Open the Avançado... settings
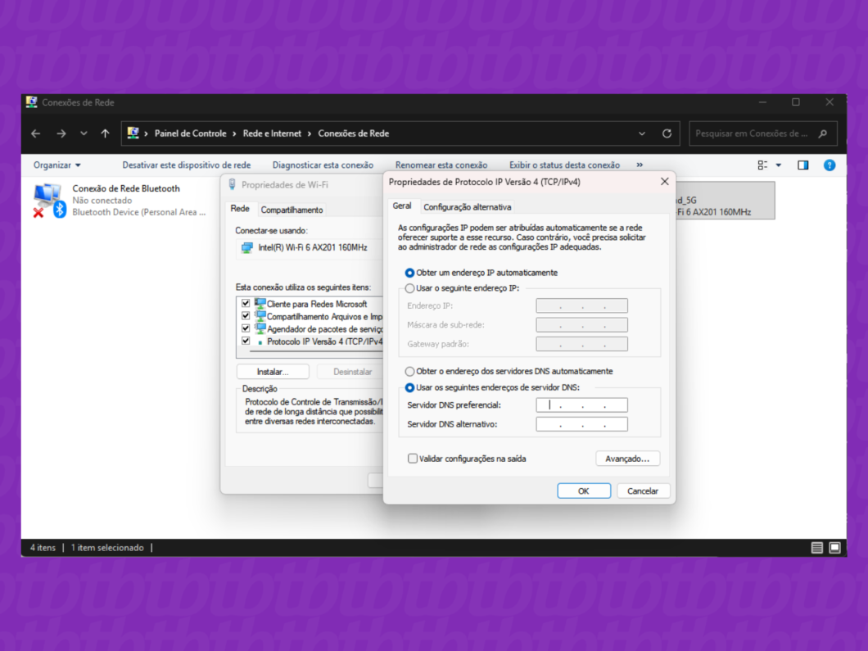Screen dimensions: 868x651 point(628,459)
